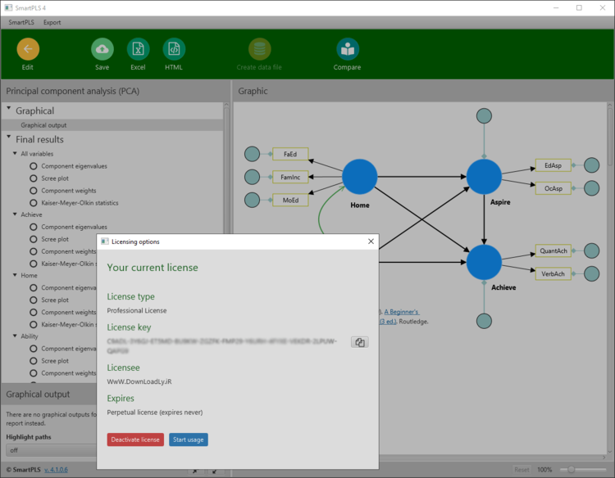The width and height of the screenshot is (615, 478).
Task: Collapse the Graphical section
Action: pyautogui.click(x=9, y=110)
